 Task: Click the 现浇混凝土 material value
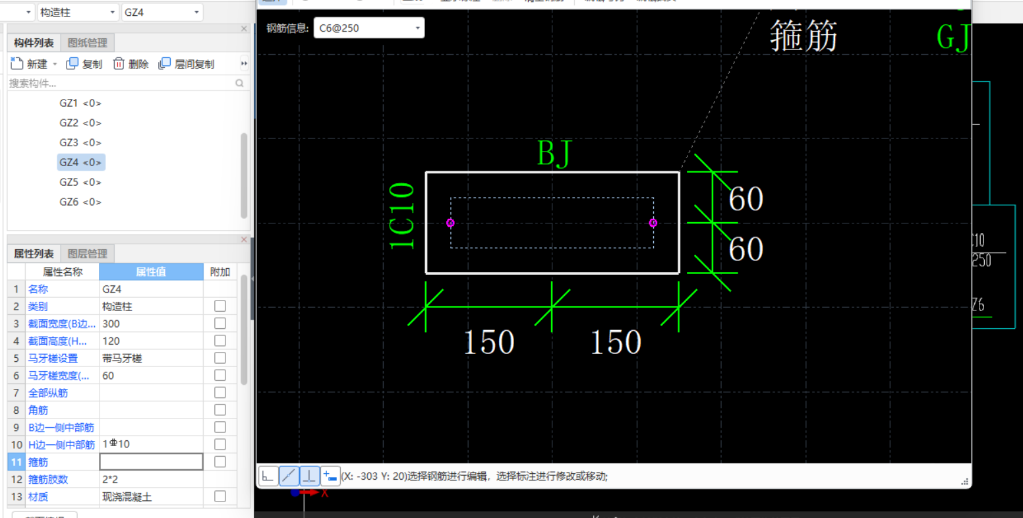pos(151,497)
